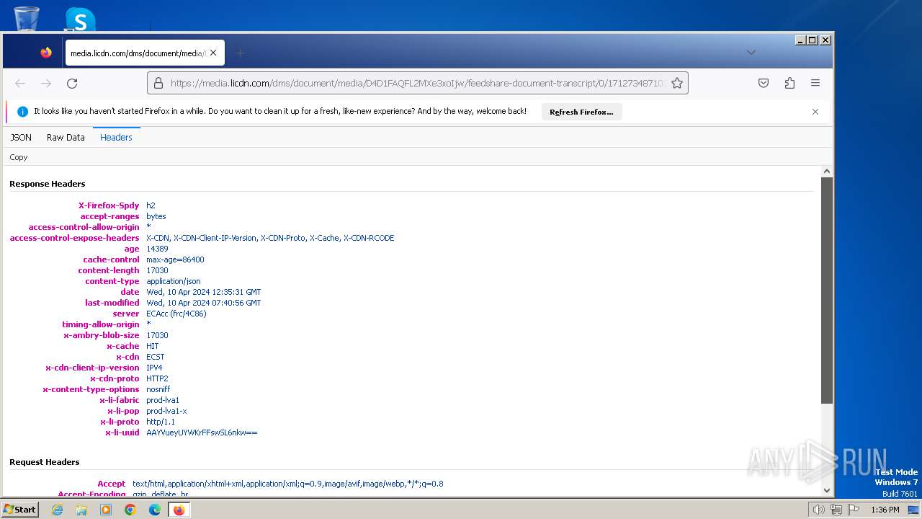922x519 pixels.
Task: Click the site security padlock icon
Action: pos(158,83)
